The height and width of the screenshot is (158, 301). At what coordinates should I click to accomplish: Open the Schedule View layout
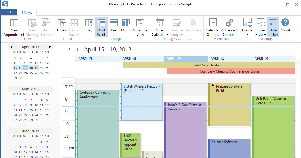click(140, 23)
